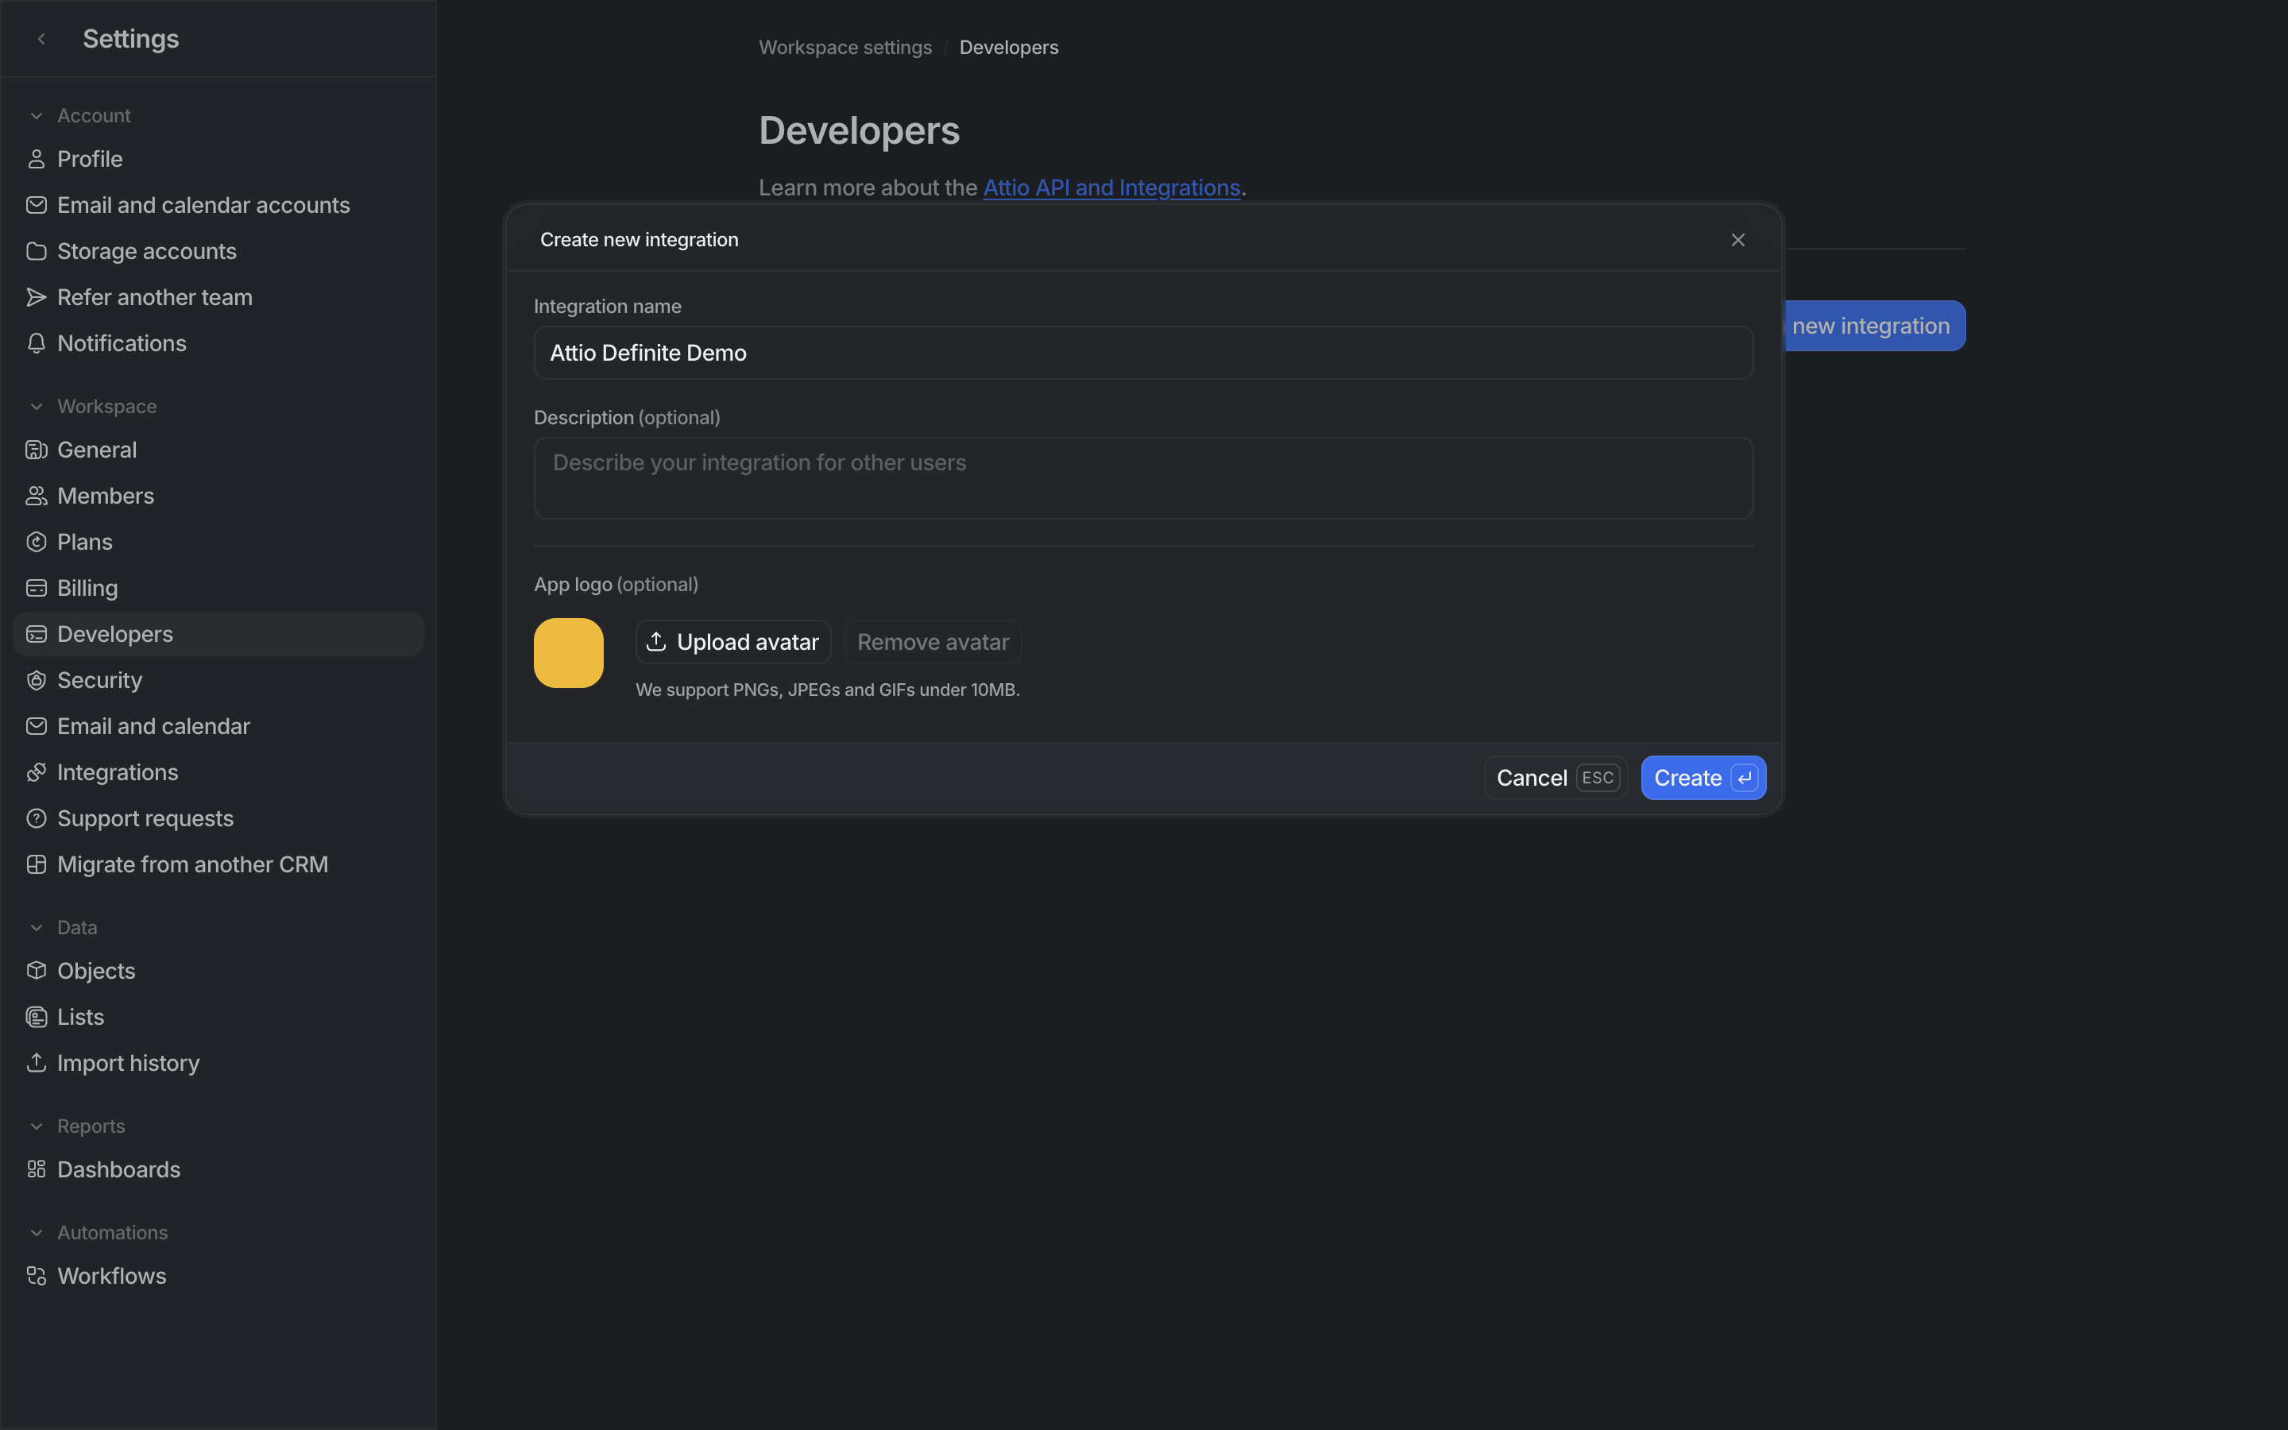Click the Storage accounts folder icon
The height and width of the screenshot is (1430, 2288).
tap(36, 252)
